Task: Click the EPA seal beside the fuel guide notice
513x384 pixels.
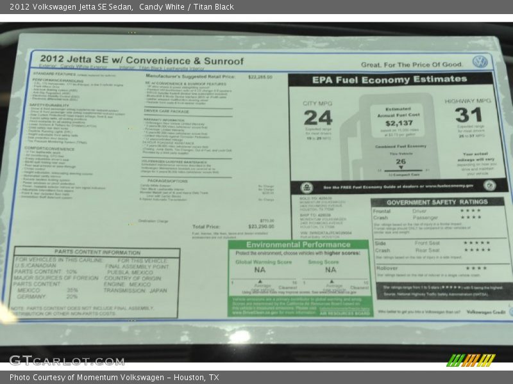Action: point(307,188)
